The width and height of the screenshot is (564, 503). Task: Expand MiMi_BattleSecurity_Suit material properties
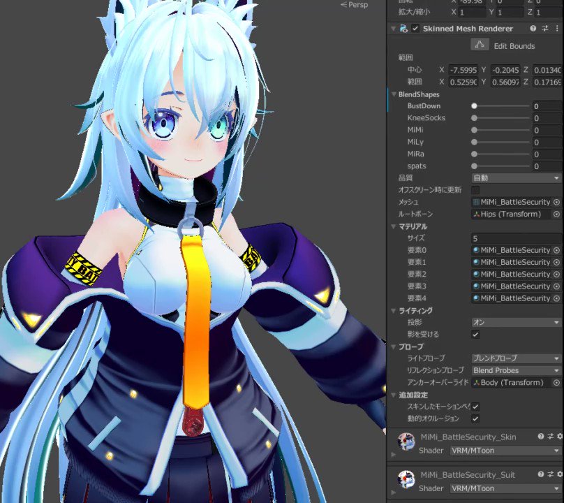pos(393,493)
